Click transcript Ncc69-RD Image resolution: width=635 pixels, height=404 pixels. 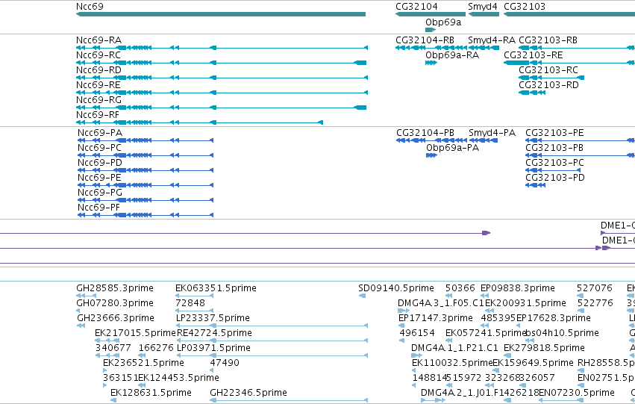coord(222,78)
